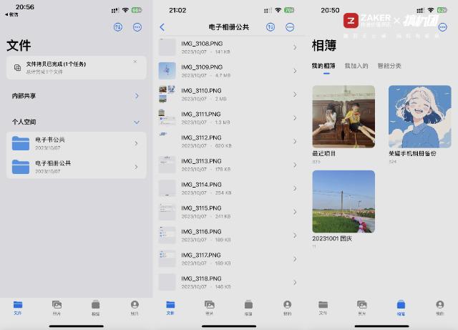The image size is (458, 330).
Task: Tap the sort icon on the 文件 screen
Action: click(x=118, y=27)
